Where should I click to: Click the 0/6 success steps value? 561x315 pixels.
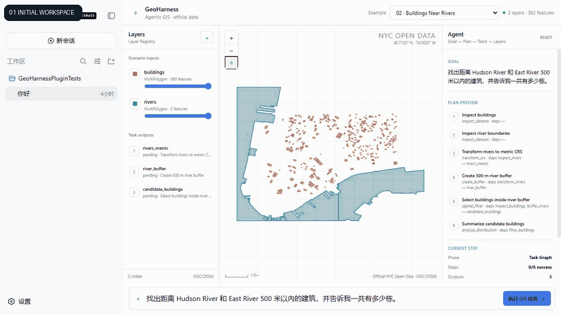(540, 267)
